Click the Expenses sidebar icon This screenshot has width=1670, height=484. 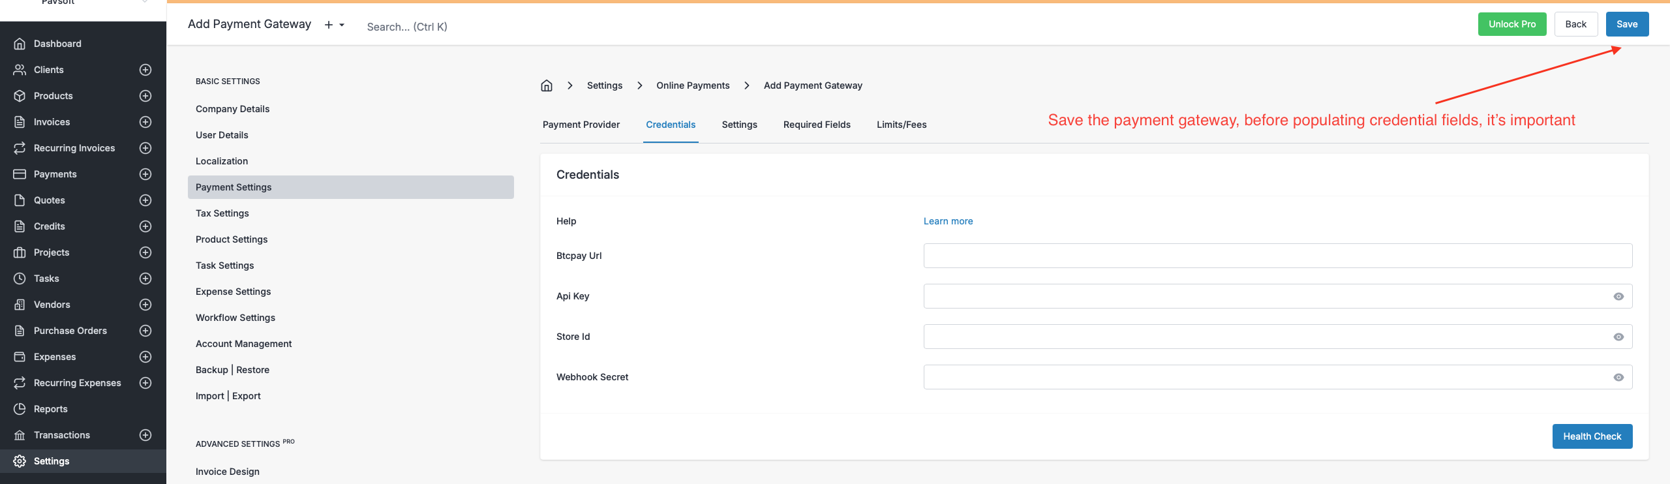(x=20, y=357)
